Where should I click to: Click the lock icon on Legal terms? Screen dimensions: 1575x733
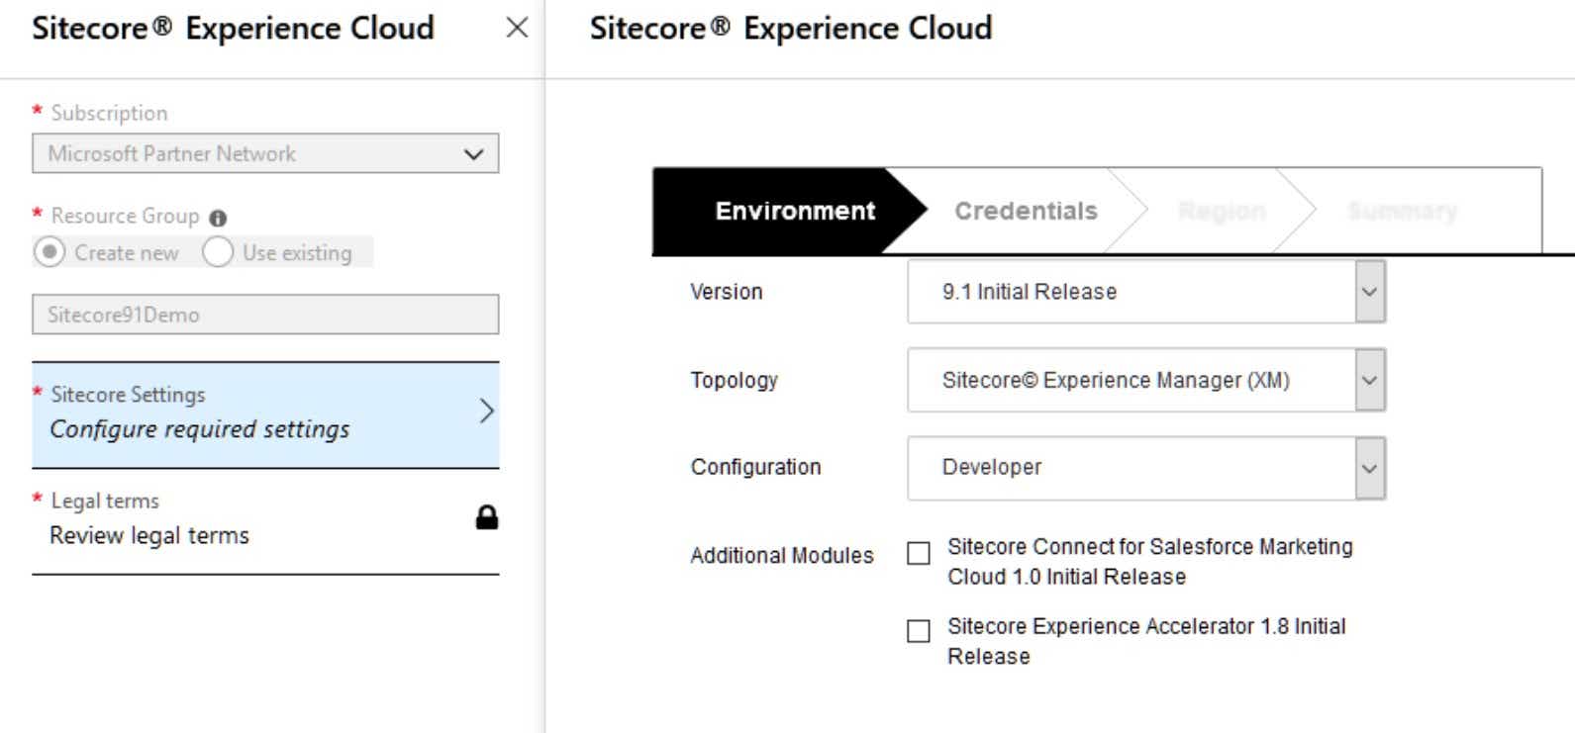[485, 516]
